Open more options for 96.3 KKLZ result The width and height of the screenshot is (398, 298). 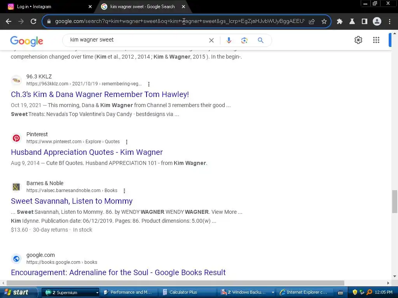point(149,84)
